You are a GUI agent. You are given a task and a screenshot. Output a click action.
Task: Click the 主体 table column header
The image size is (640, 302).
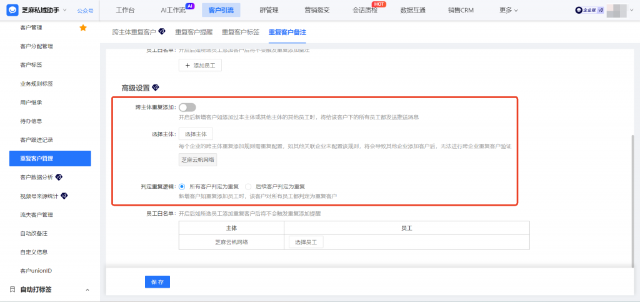click(231, 228)
